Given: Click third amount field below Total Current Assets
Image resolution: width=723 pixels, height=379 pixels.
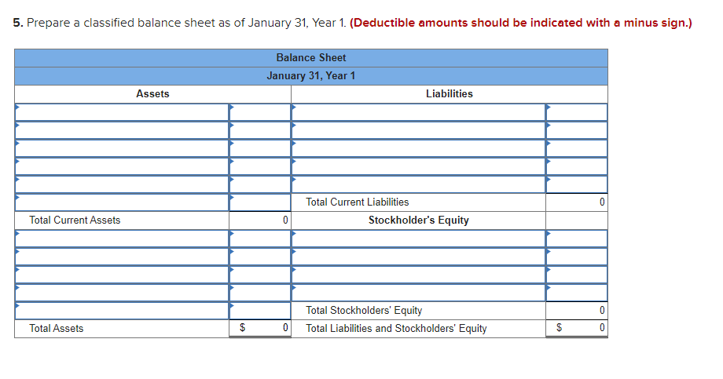Looking at the screenshot, I should click(260, 275).
